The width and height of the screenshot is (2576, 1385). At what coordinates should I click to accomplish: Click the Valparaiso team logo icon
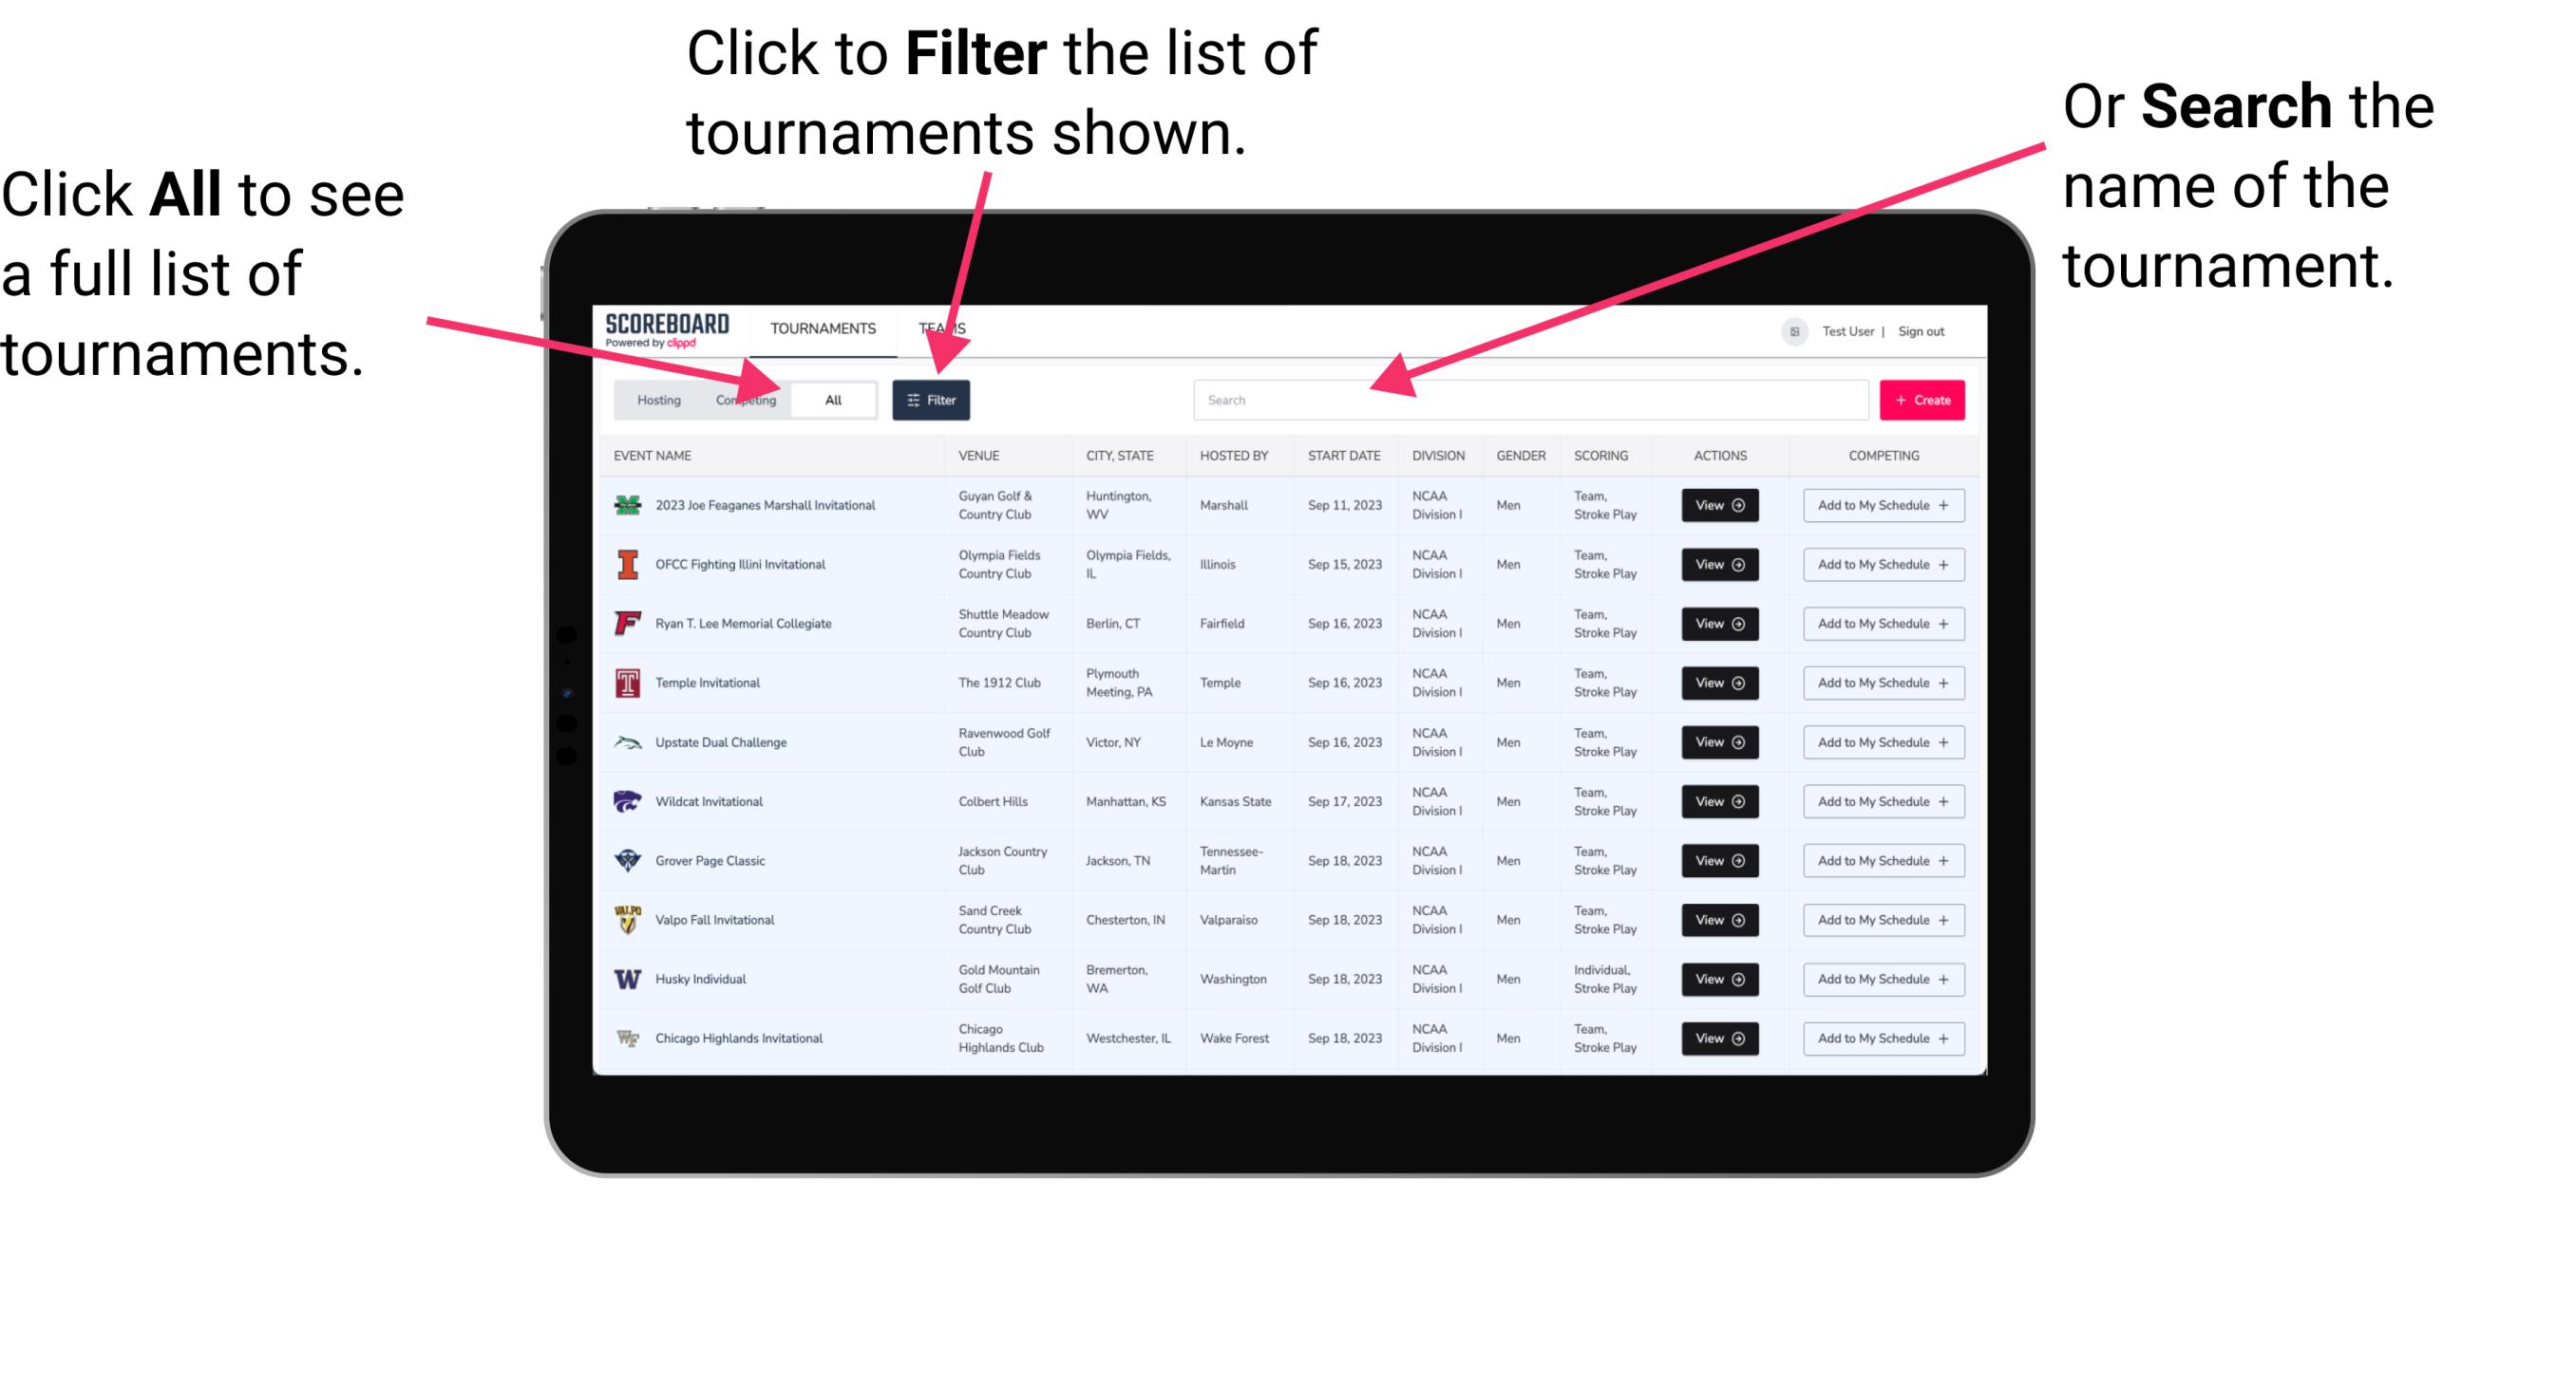[626, 919]
